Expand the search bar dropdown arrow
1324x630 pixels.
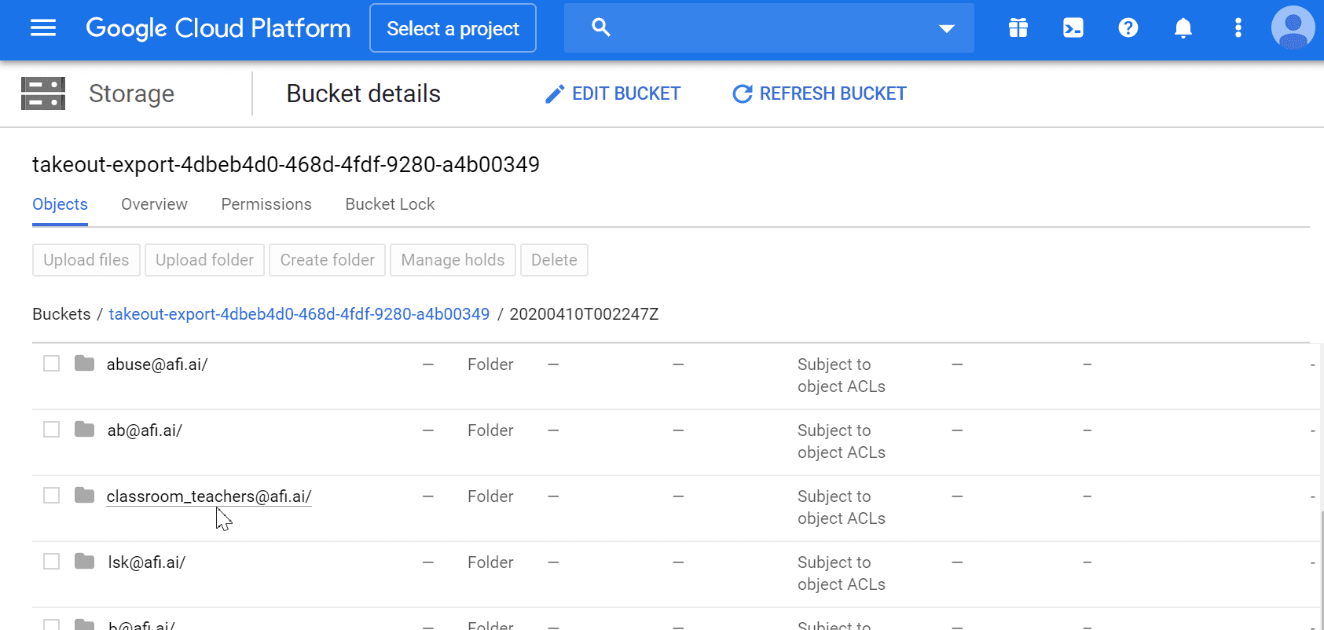[x=947, y=28]
